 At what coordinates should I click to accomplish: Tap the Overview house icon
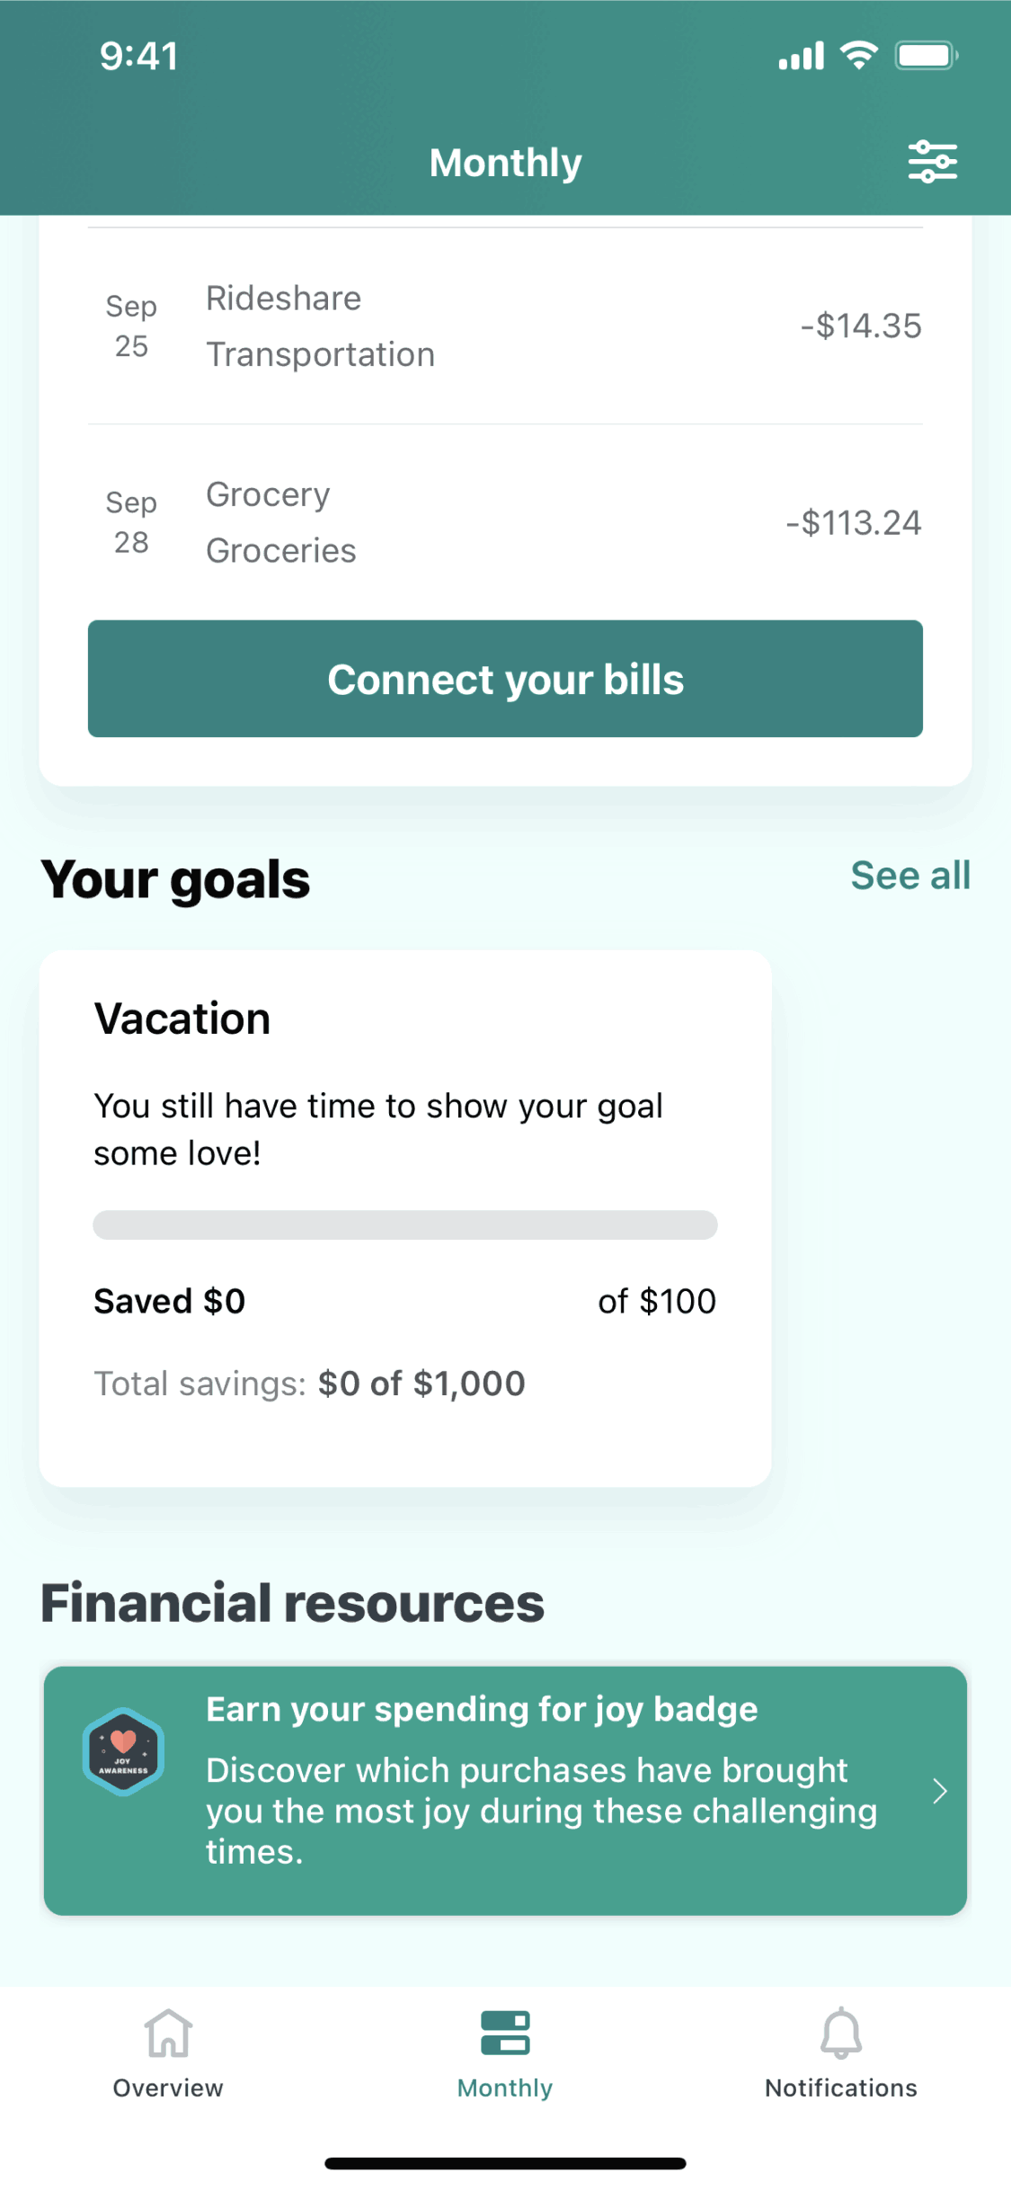pos(168,2033)
